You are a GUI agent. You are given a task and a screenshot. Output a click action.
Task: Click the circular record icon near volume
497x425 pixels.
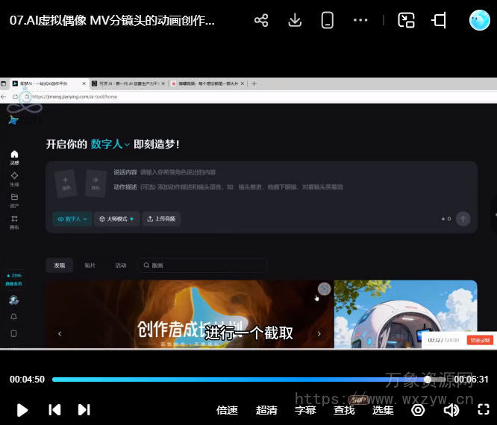418,409
